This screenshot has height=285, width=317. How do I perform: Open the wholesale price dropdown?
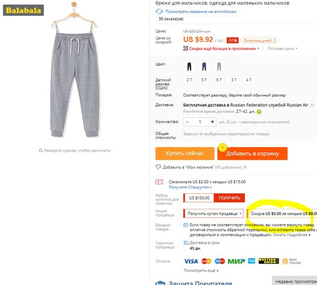(x=282, y=48)
